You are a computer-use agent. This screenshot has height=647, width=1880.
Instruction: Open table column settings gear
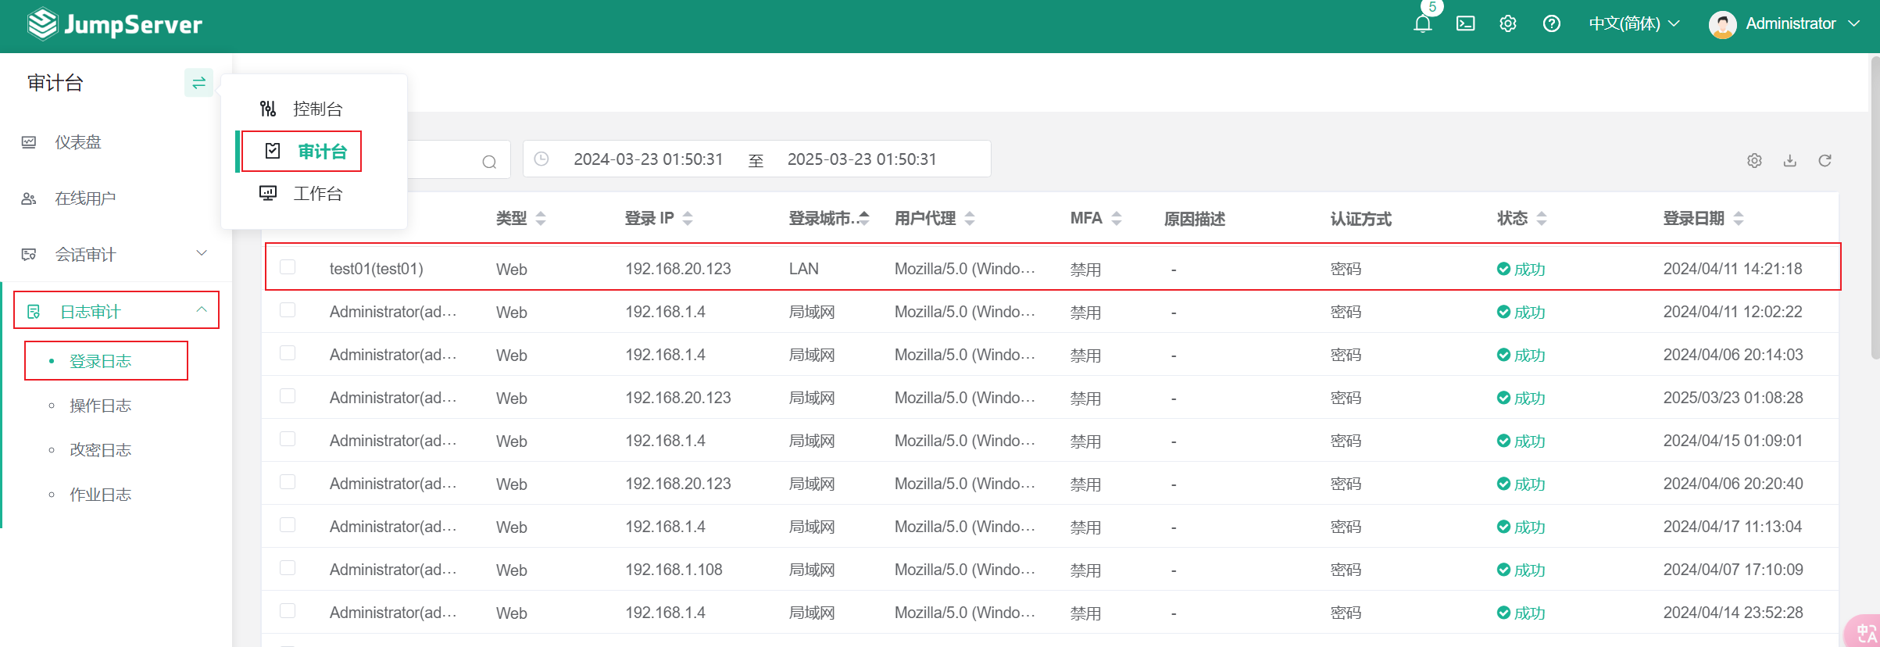pos(1754,160)
